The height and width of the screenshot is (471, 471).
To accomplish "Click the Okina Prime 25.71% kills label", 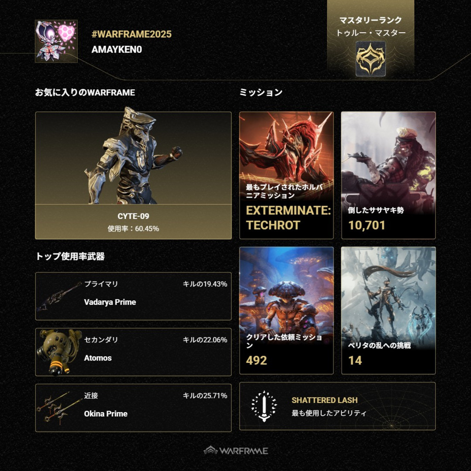I will click(205, 396).
